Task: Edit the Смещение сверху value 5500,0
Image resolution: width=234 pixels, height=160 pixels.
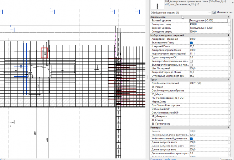Action: click(209, 32)
